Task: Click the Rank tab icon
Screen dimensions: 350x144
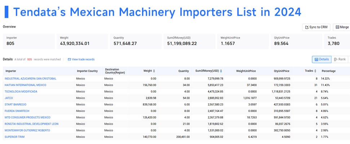Action: (x=336, y=59)
